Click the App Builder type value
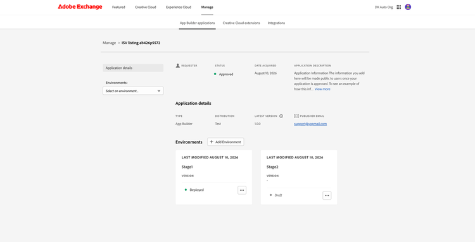This screenshot has height=242, width=475. (184, 124)
